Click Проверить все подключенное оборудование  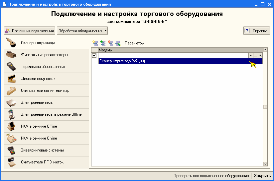click(x=211, y=176)
